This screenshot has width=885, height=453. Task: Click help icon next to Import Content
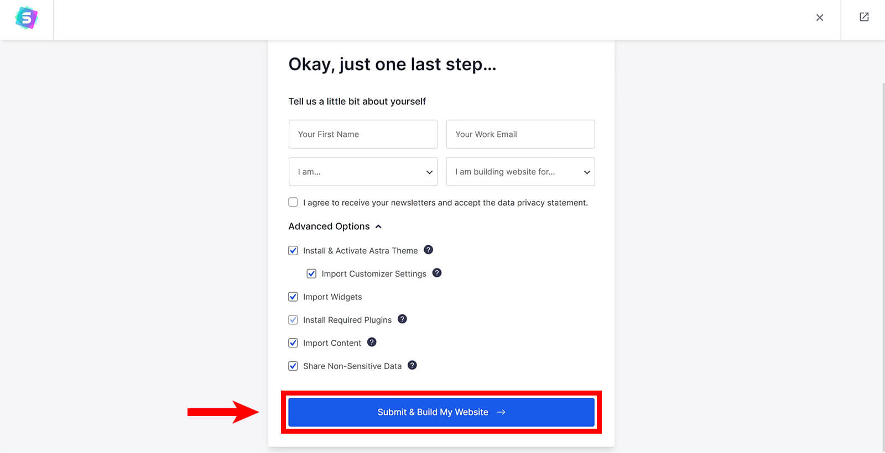[x=372, y=342]
